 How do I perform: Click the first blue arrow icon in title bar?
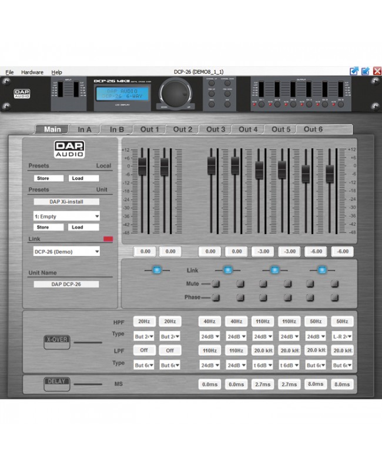click(354, 71)
